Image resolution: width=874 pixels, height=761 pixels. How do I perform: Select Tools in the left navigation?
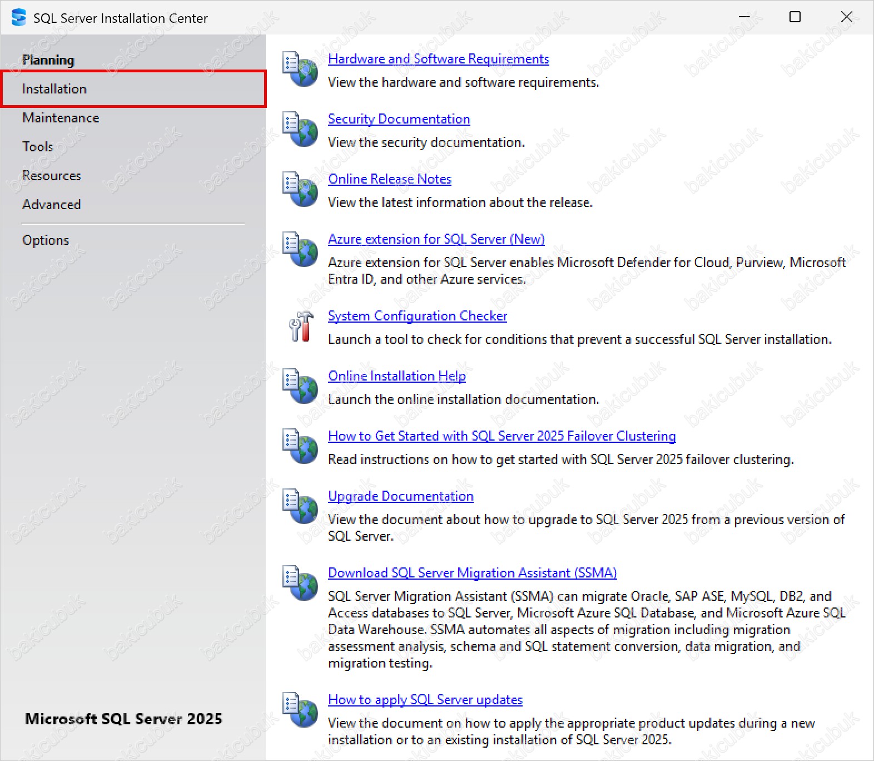click(38, 147)
